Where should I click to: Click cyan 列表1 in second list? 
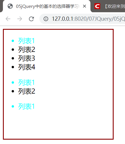pos(27,82)
